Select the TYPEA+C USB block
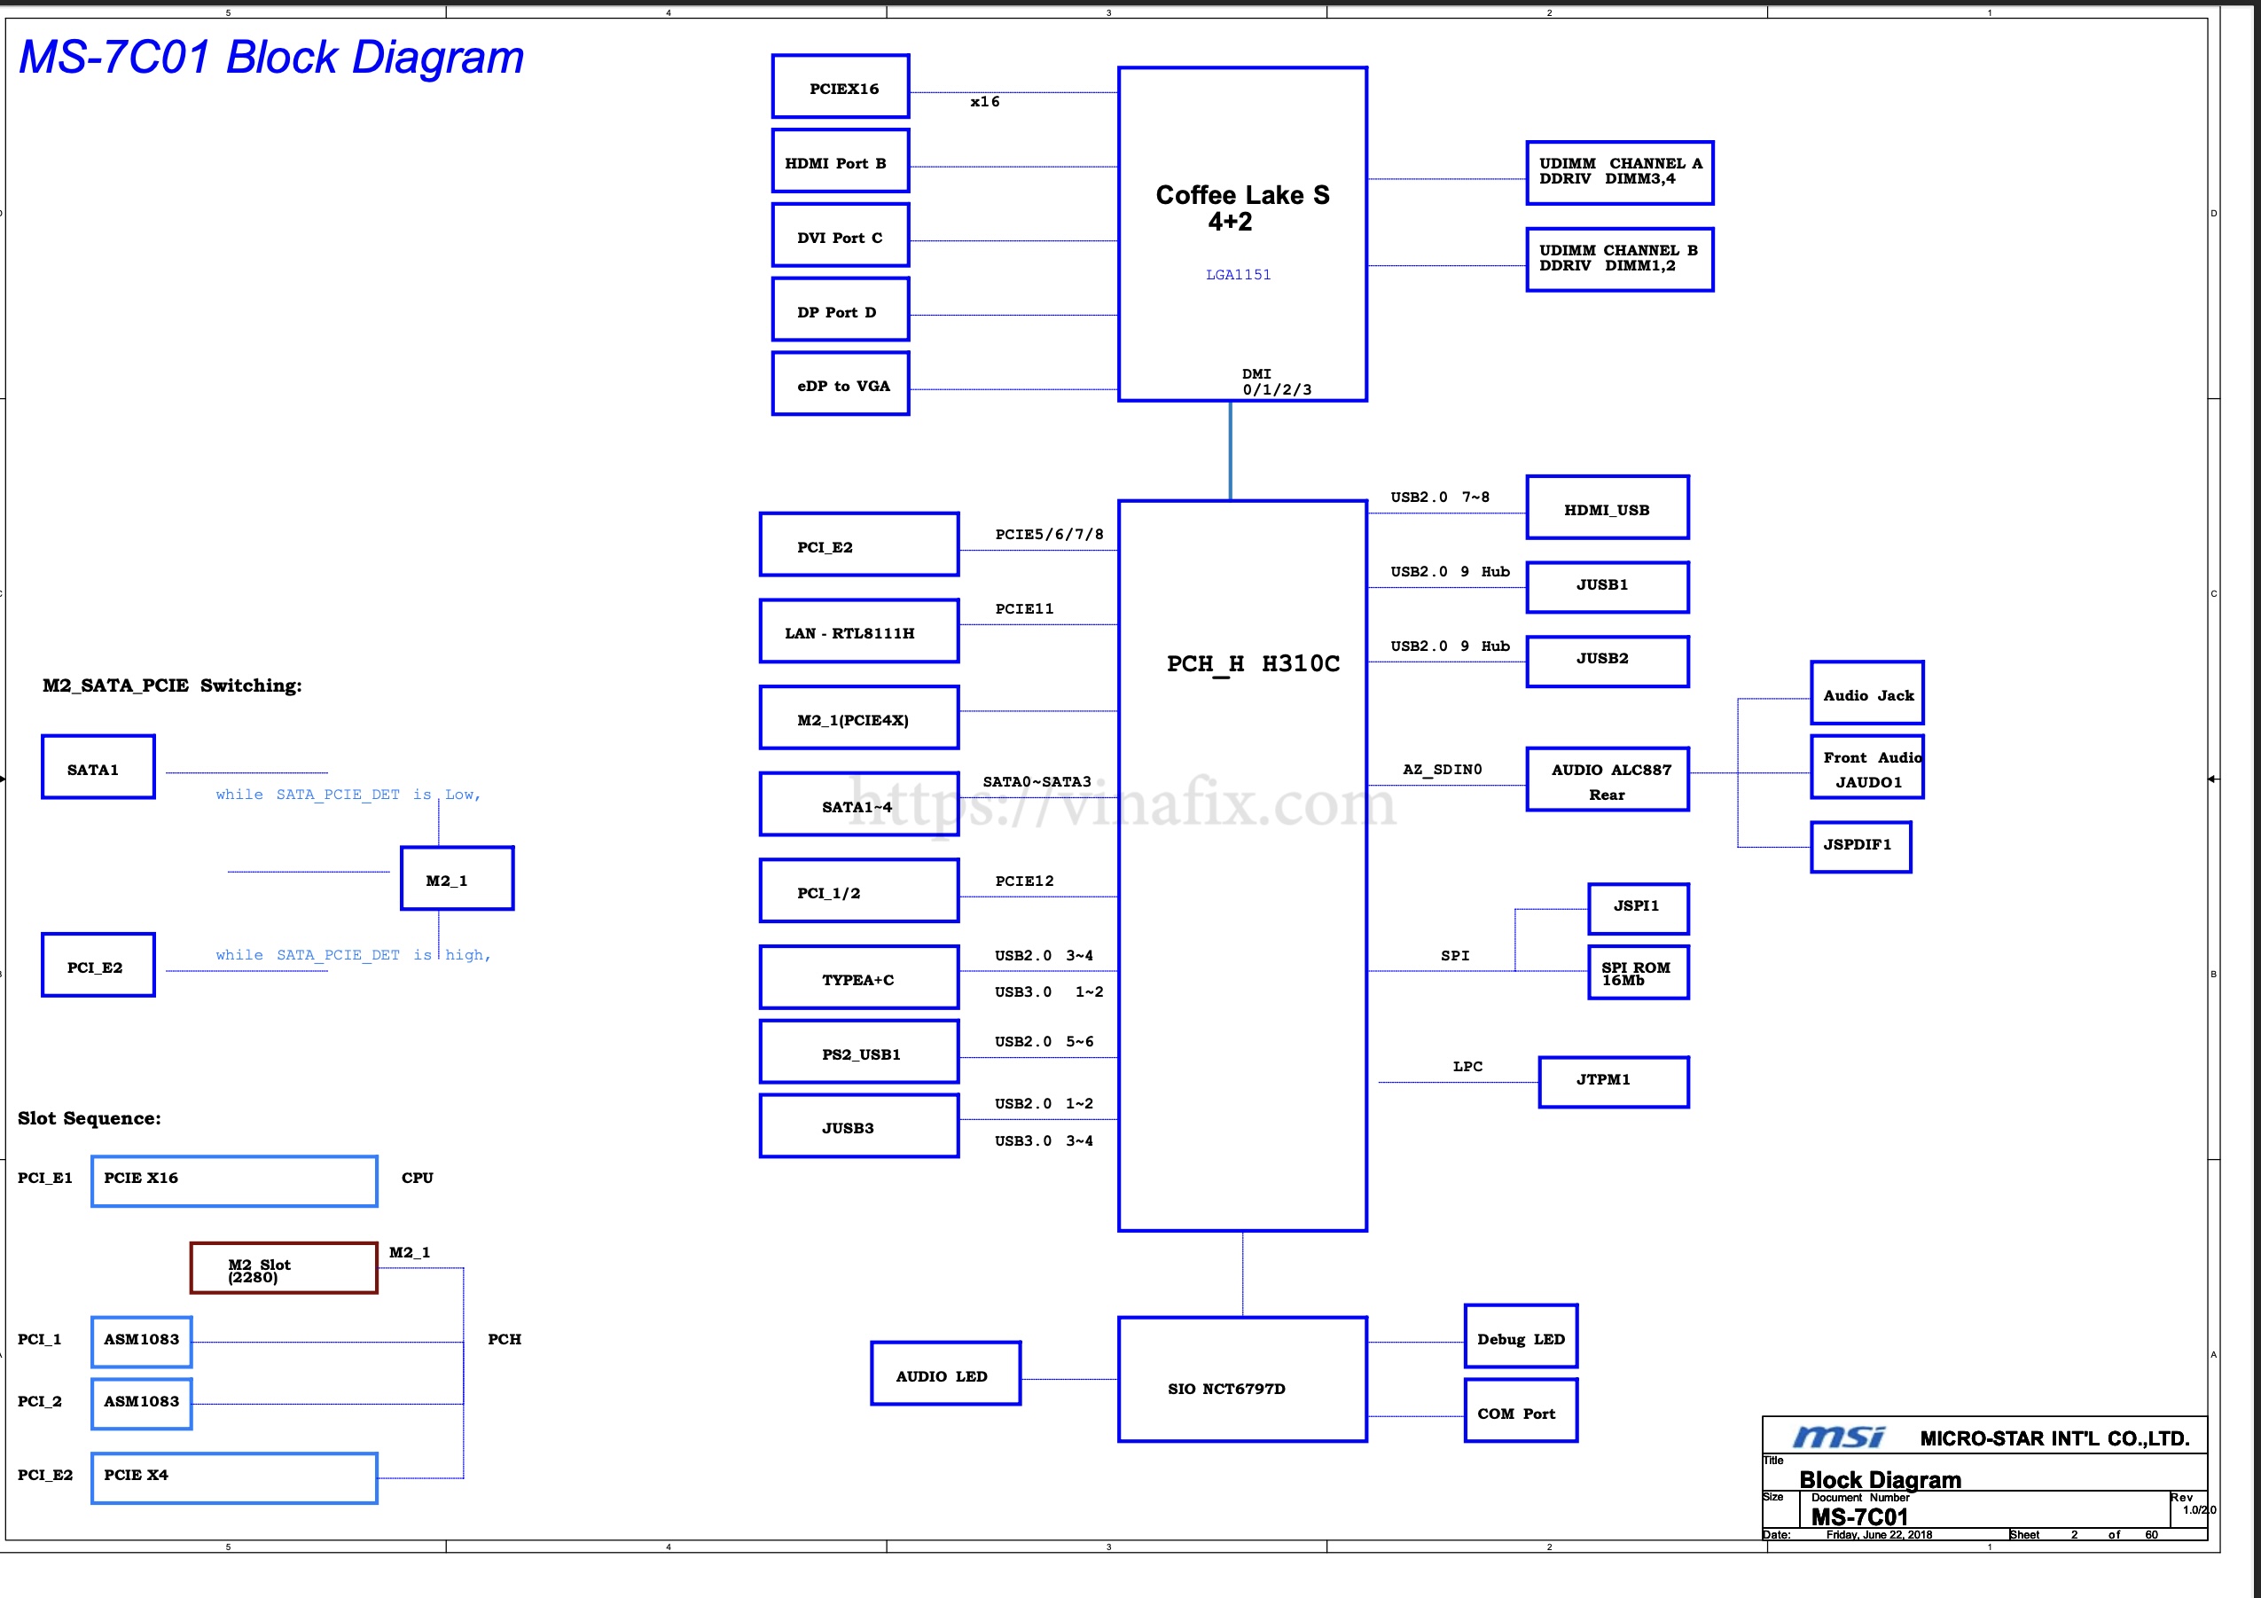The width and height of the screenshot is (2261, 1598). [x=858, y=976]
